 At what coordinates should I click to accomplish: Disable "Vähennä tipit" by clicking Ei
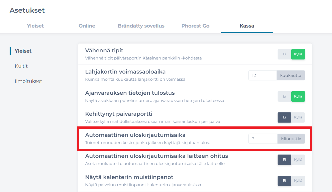pyautogui.click(x=284, y=54)
